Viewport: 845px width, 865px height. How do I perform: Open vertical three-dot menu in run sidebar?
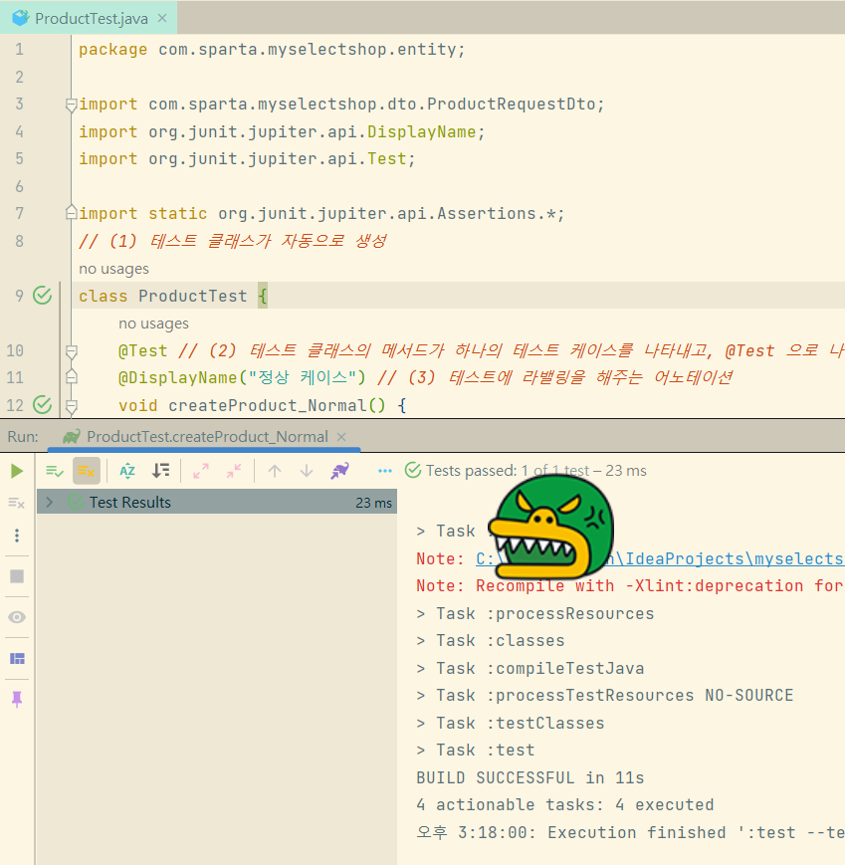(x=17, y=536)
